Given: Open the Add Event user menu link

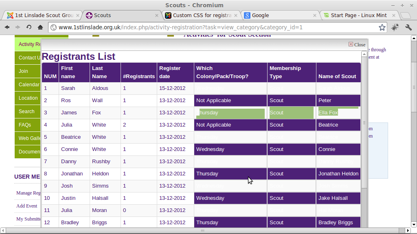Looking at the screenshot, I should [27, 206].
